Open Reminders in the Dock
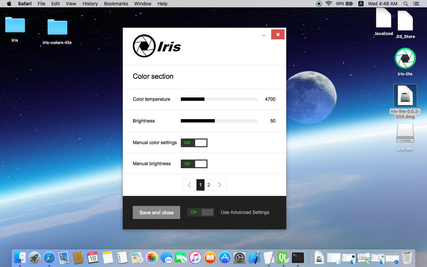427x267 pixels. pos(122,257)
